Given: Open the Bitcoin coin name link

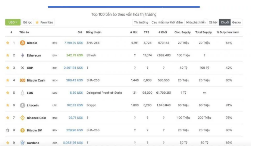Looking at the screenshot, I should [x=32, y=43].
